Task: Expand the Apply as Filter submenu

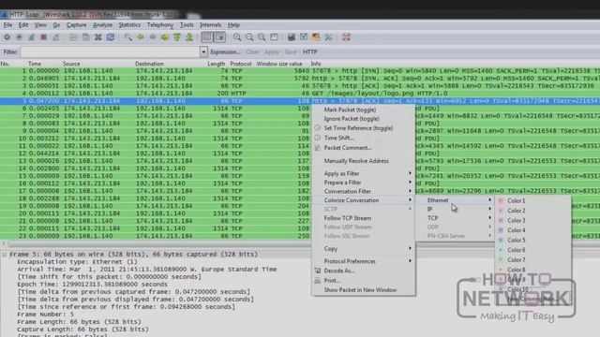Action: [364, 173]
